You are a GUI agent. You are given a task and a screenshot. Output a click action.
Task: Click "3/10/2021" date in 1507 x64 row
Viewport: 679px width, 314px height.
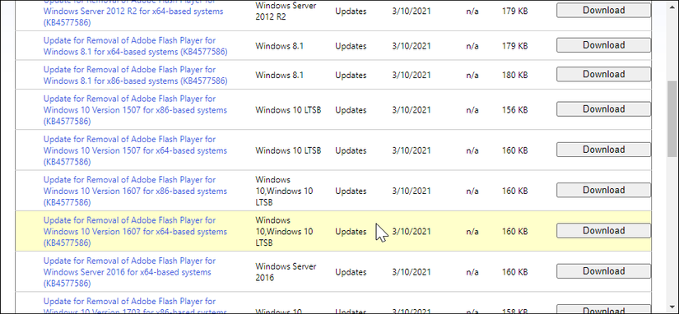click(412, 151)
